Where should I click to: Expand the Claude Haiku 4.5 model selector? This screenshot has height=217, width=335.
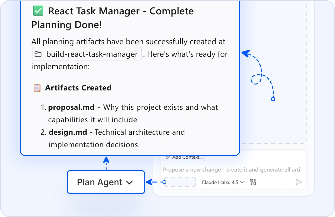coord(222,182)
